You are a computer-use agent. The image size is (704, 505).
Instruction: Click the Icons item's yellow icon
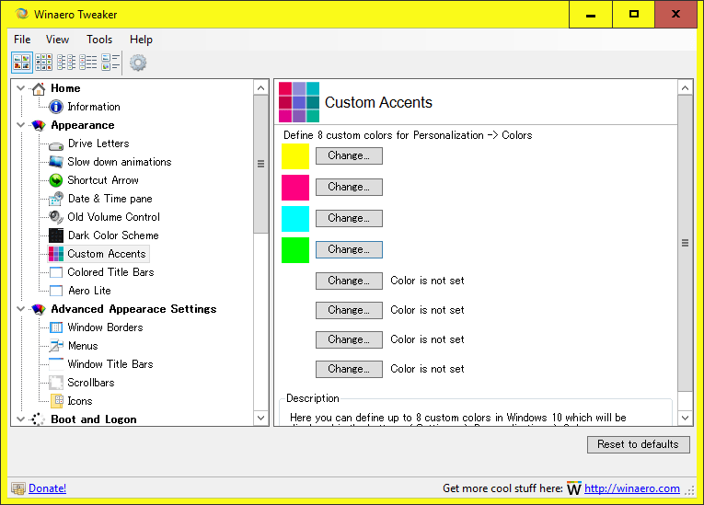pyautogui.click(x=57, y=401)
